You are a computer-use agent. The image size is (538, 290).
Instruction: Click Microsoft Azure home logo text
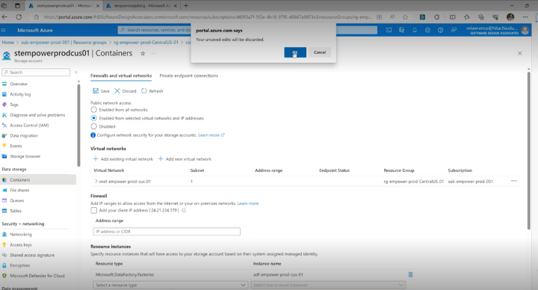pos(35,30)
